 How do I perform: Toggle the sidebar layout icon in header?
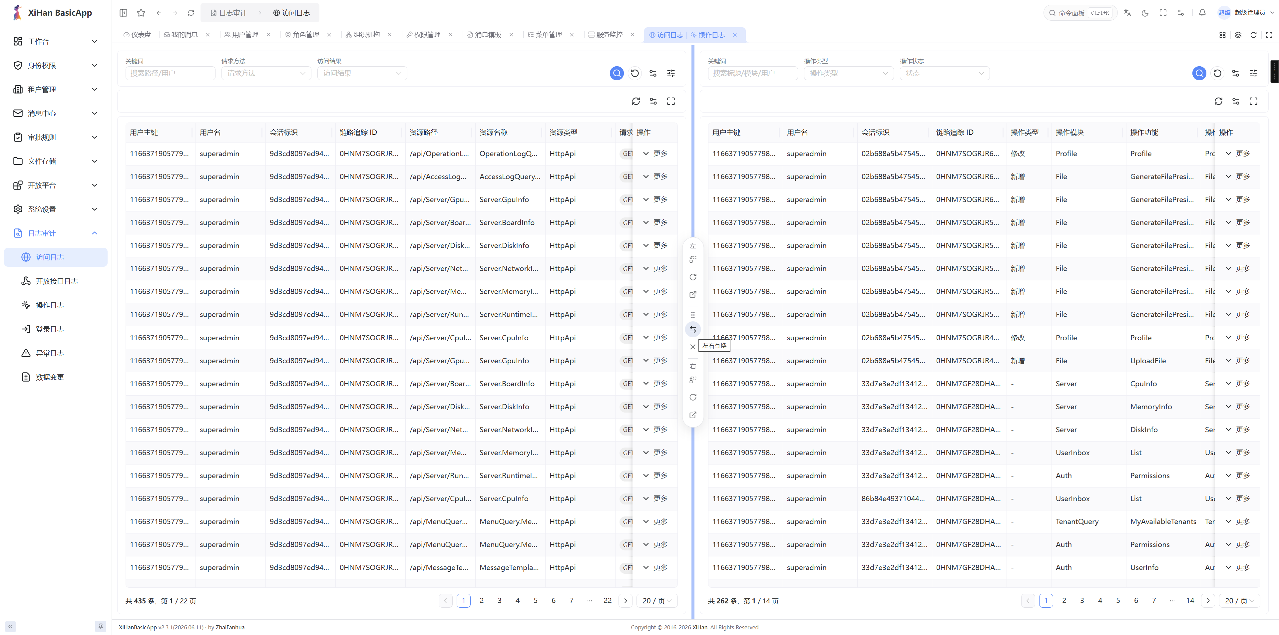(124, 13)
